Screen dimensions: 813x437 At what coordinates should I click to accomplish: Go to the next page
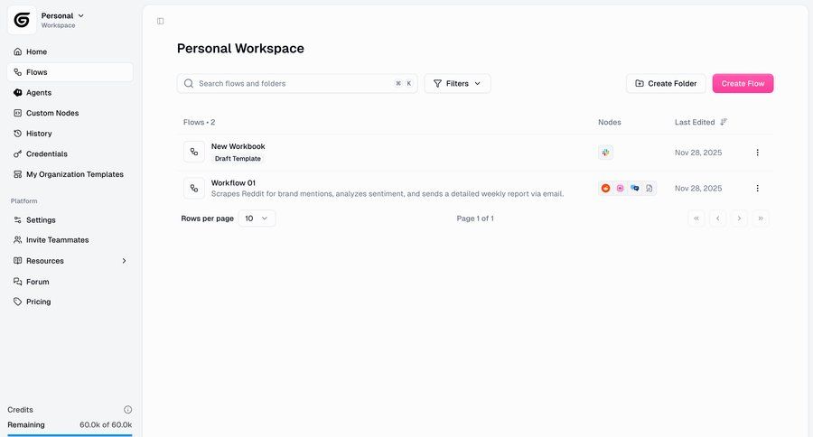click(739, 218)
